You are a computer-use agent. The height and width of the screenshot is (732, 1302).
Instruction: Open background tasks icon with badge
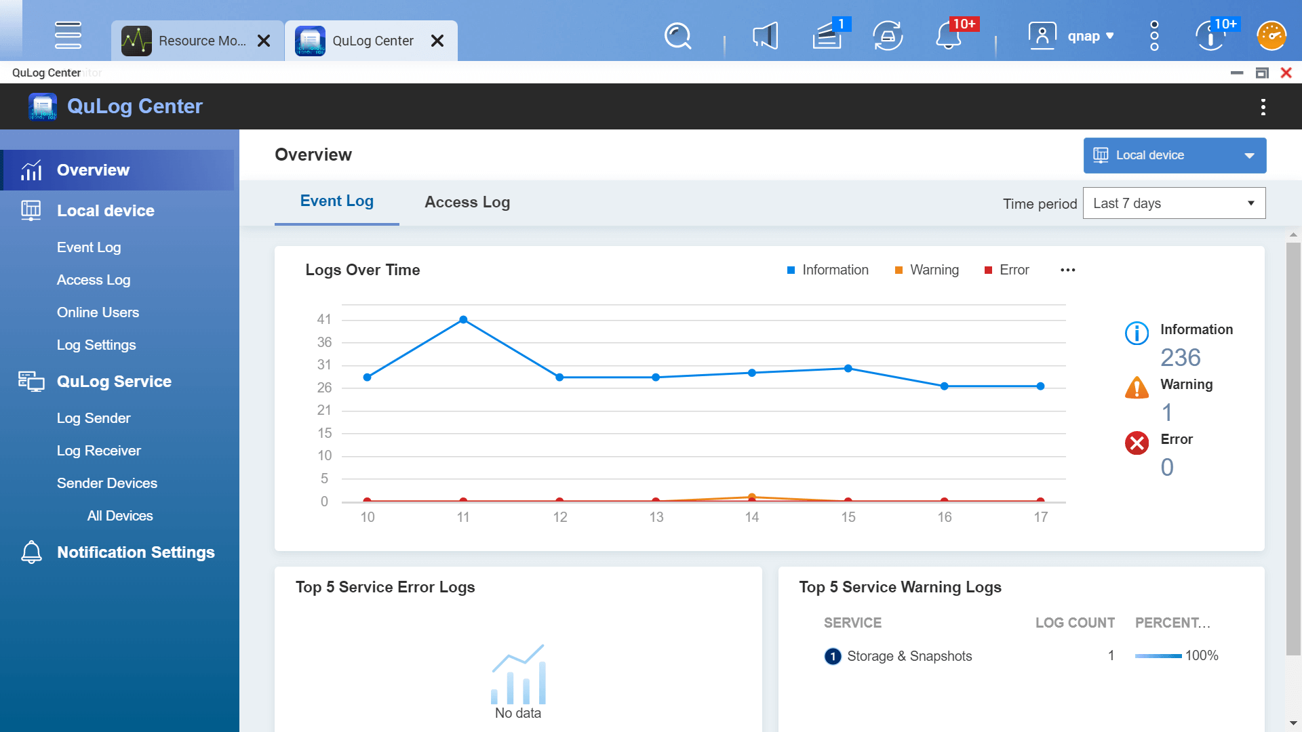(x=827, y=36)
